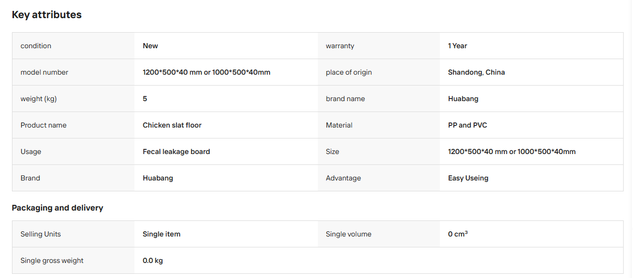Select the condition value New
Screen dimensions: 633x278
[151, 46]
